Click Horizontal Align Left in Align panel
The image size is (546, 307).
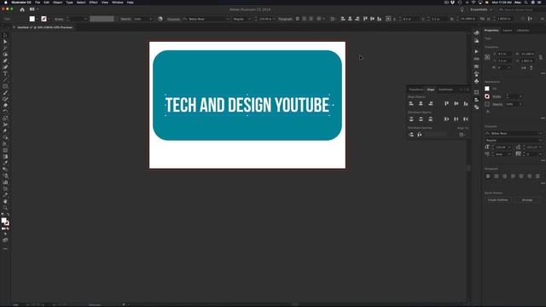(x=411, y=103)
